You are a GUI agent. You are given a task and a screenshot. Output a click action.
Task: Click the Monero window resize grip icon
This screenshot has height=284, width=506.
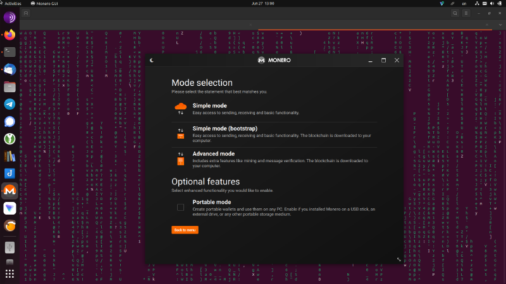pos(399,259)
